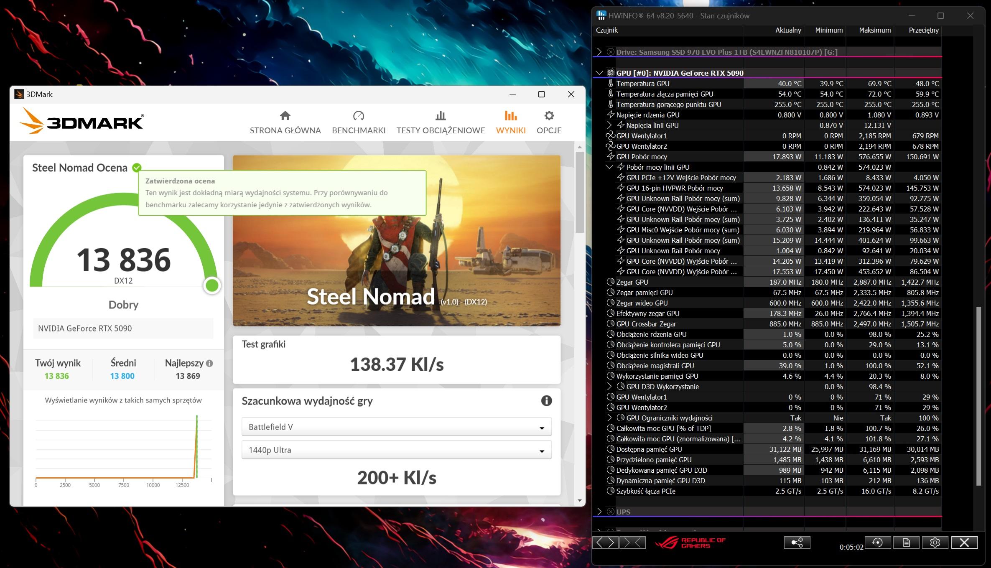Click info icon in Szacunkowa wydajność gry

coord(546,401)
